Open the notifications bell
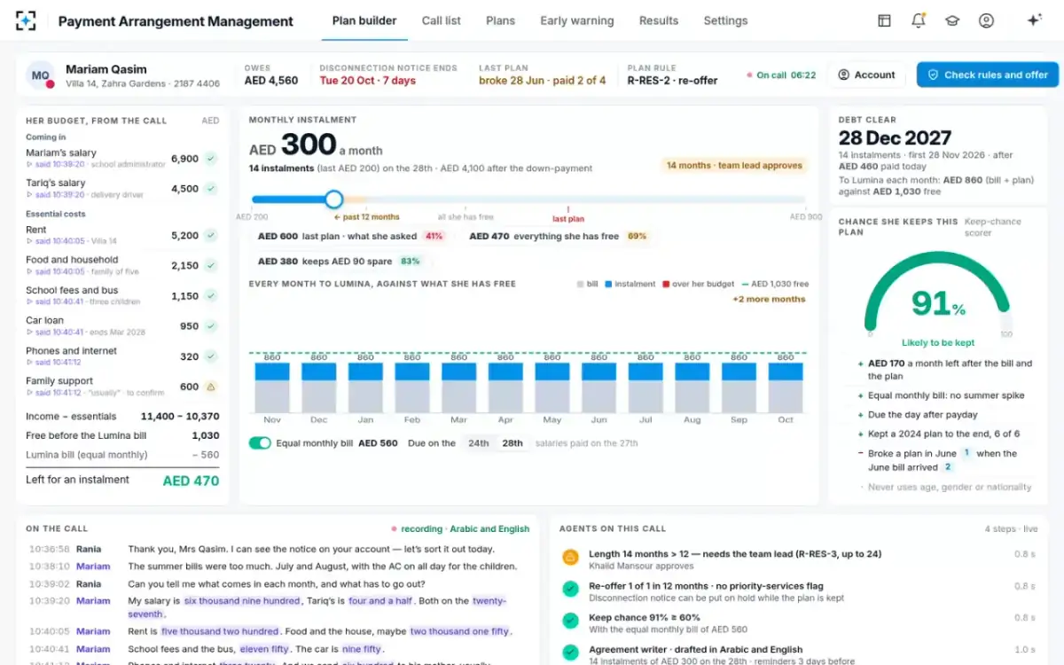 tap(919, 20)
